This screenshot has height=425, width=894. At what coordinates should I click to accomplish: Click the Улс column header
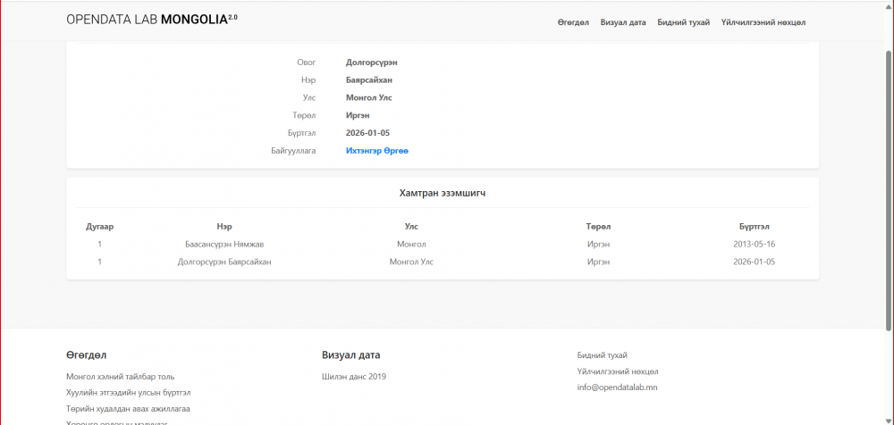[x=411, y=227]
